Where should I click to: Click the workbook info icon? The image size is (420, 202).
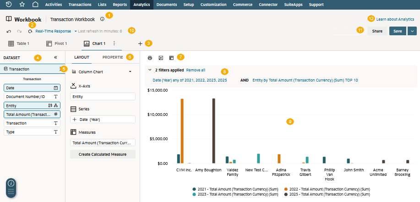point(102,19)
